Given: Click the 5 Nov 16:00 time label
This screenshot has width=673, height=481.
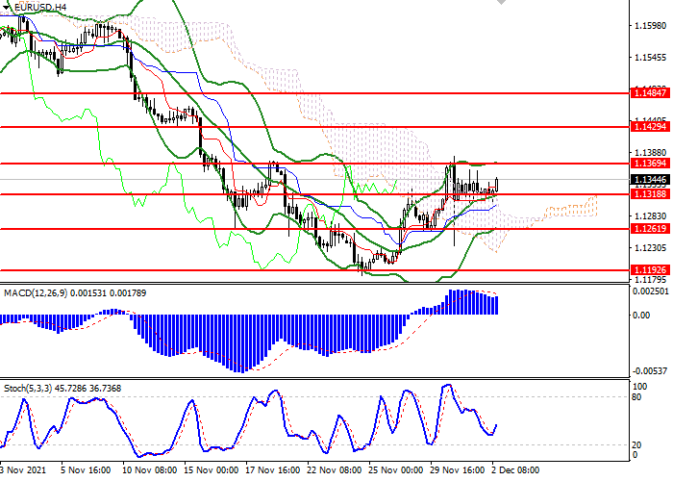Looking at the screenshot, I should (x=86, y=470).
